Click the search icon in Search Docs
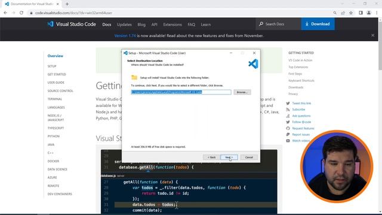 (261, 24)
